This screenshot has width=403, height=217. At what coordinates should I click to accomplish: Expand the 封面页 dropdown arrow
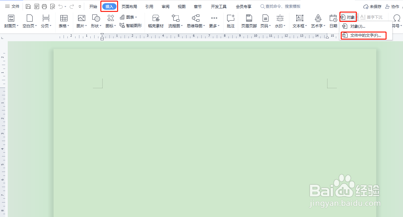[x=18, y=26]
